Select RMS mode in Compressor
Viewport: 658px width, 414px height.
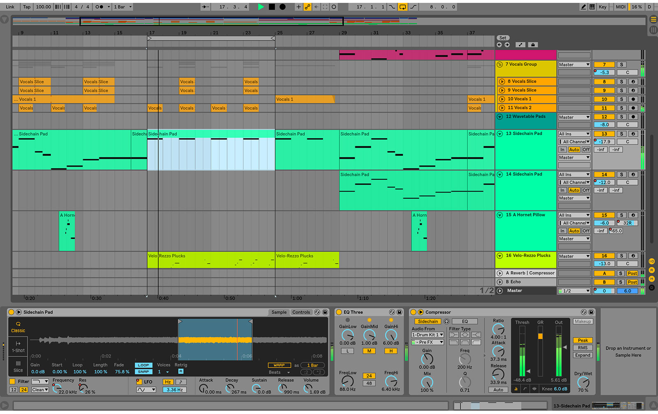coord(583,348)
